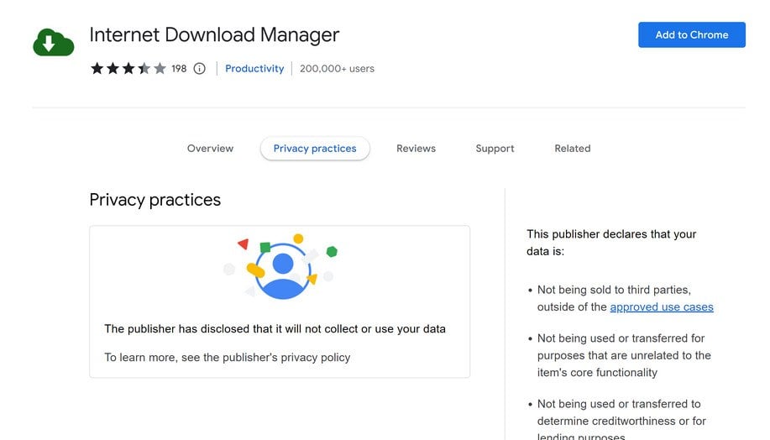Click the star rating icons
This screenshot has height=440, width=770.
(x=128, y=69)
